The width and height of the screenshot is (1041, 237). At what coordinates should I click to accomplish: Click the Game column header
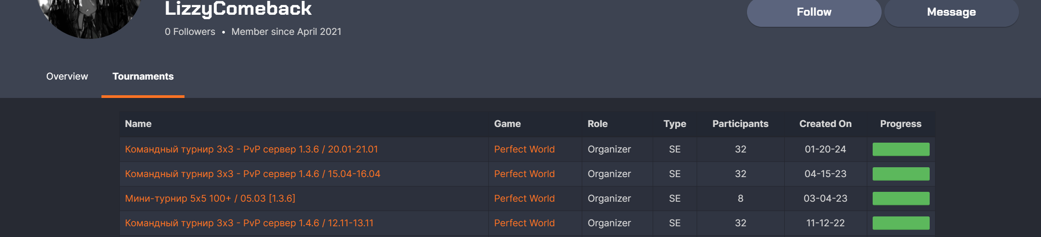(507, 124)
